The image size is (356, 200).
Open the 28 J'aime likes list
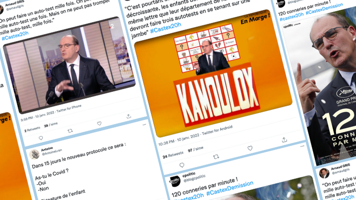click(x=51, y=125)
